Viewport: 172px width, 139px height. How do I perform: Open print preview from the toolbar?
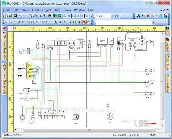coord(31,16)
